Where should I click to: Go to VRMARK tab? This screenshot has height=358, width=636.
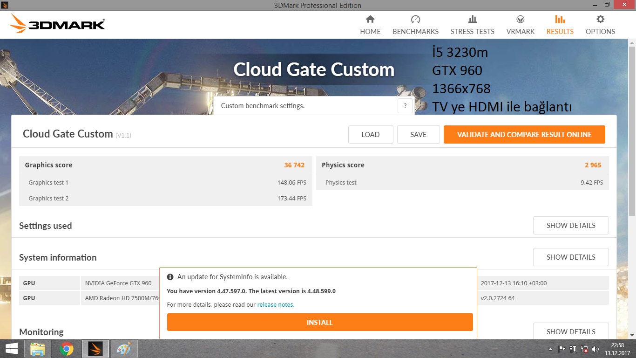click(521, 25)
